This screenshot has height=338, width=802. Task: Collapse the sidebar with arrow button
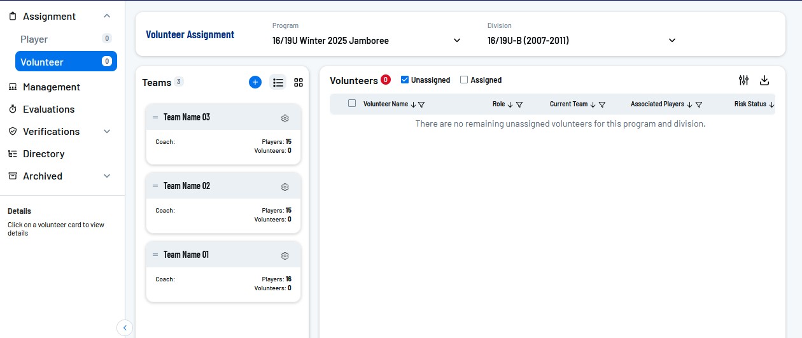coord(125,328)
